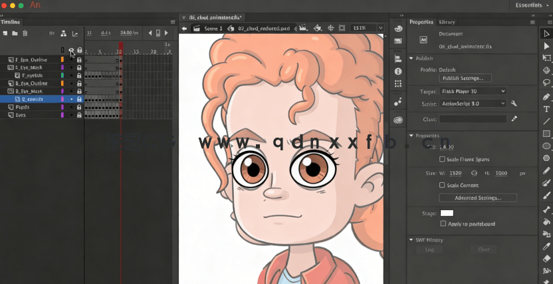
Task: Click the ActionScript settings wrench icon
Action: [x=514, y=103]
